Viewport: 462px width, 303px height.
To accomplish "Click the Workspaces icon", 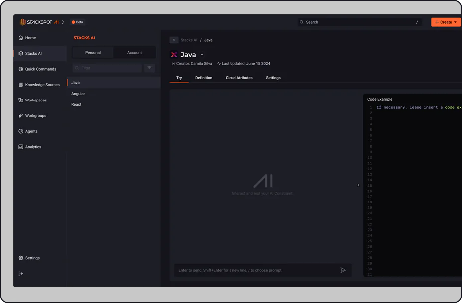I will point(21,100).
